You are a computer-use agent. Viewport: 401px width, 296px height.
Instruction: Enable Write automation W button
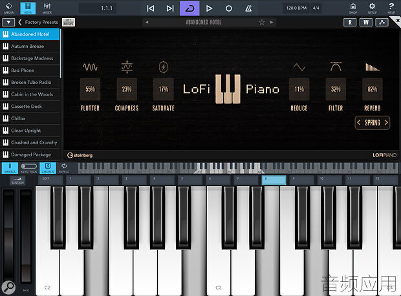(366, 22)
